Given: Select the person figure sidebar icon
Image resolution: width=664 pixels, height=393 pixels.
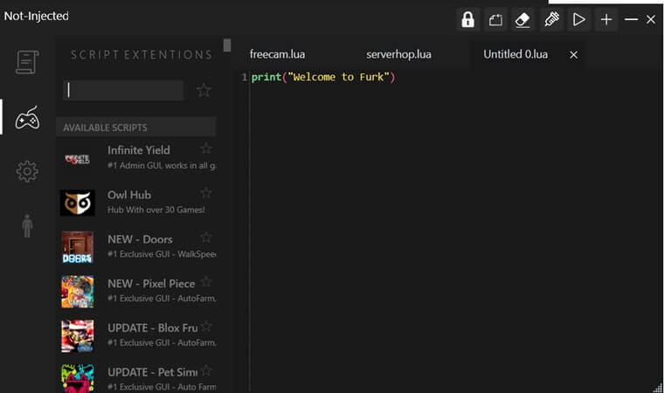Looking at the screenshot, I should coord(27,225).
